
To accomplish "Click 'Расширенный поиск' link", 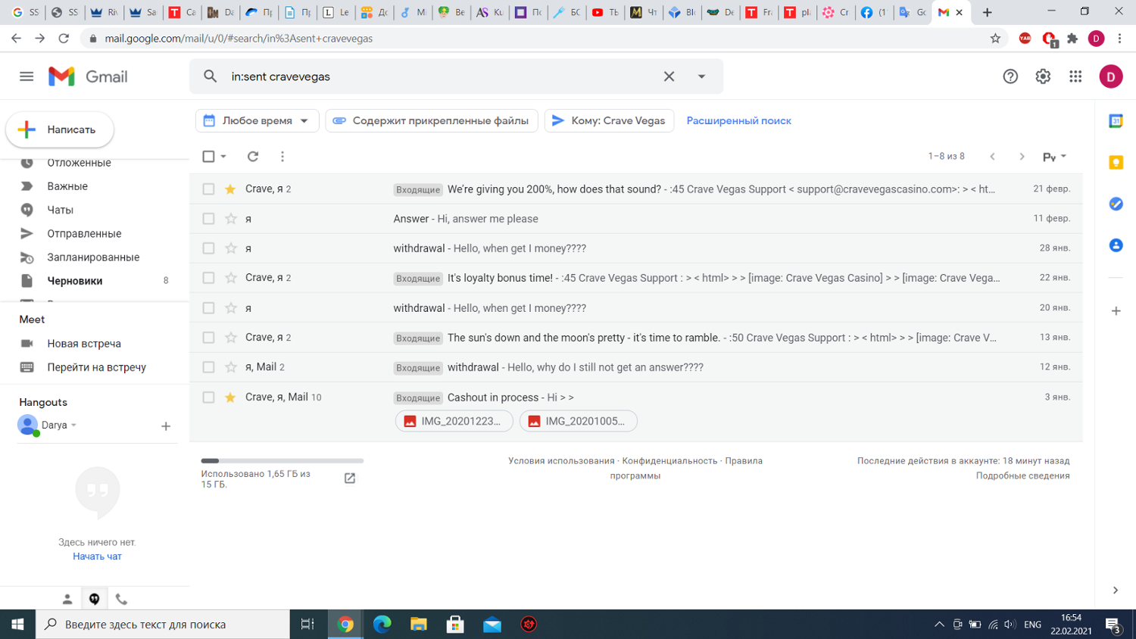I will pos(738,121).
